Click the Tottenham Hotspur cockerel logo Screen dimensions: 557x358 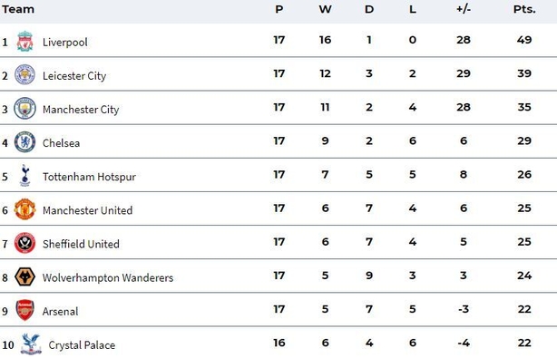(24, 176)
